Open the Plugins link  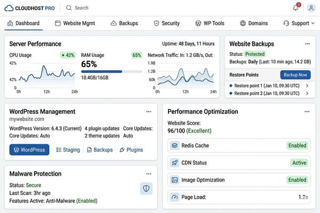pos(131,150)
